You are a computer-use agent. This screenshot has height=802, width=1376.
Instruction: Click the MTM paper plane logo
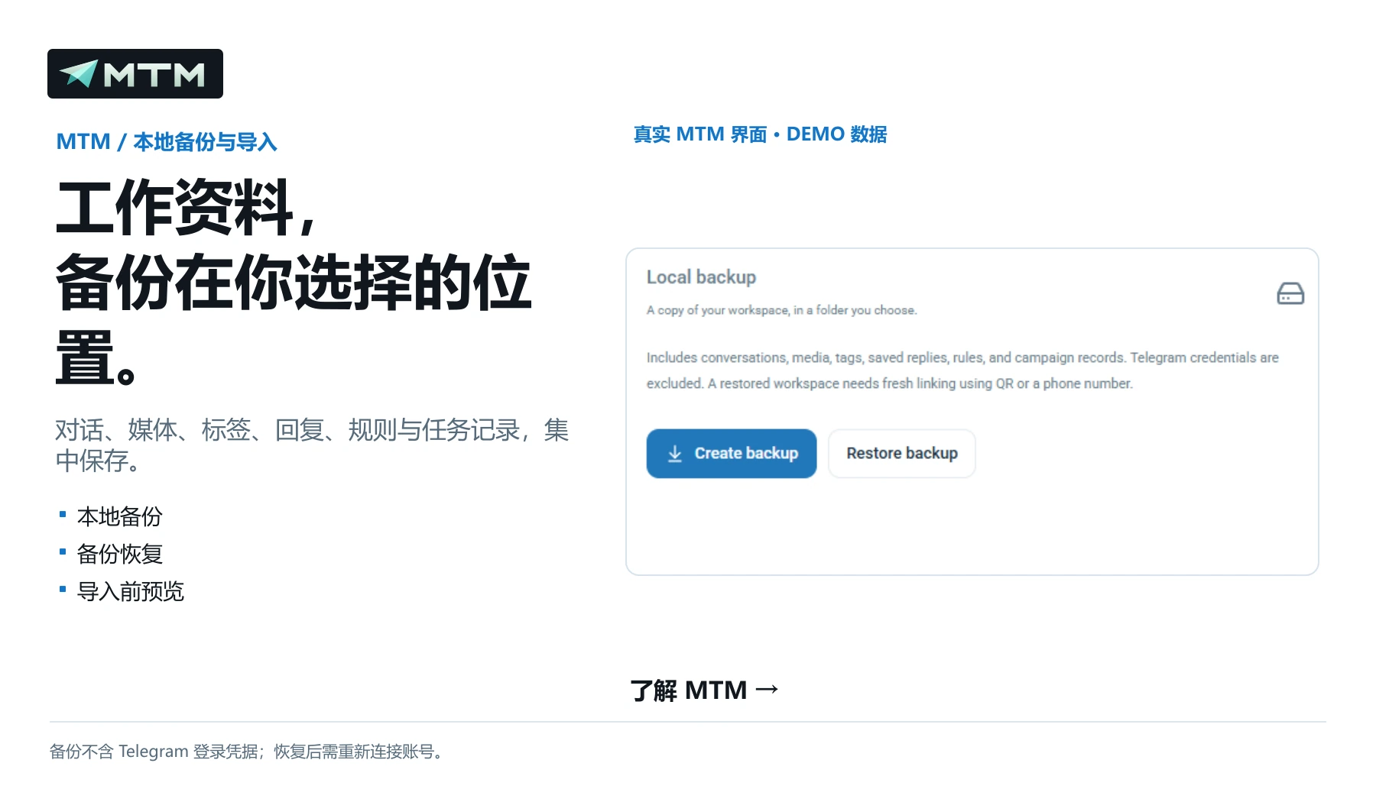click(135, 74)
